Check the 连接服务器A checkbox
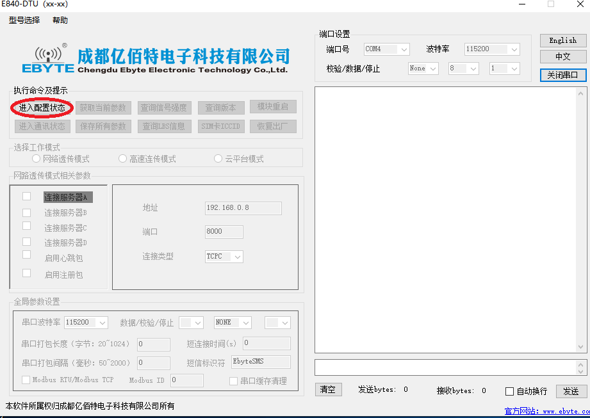This screenshot has height=418, width=590. [26, 196]
